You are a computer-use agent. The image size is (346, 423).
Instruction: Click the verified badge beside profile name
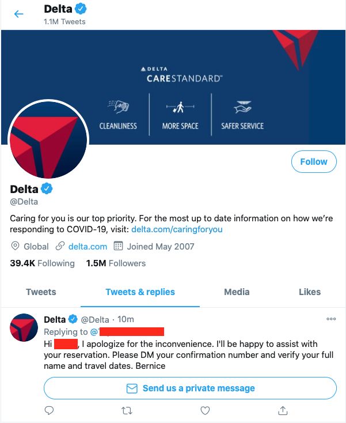pyautogui.click(x=47, y=188)
